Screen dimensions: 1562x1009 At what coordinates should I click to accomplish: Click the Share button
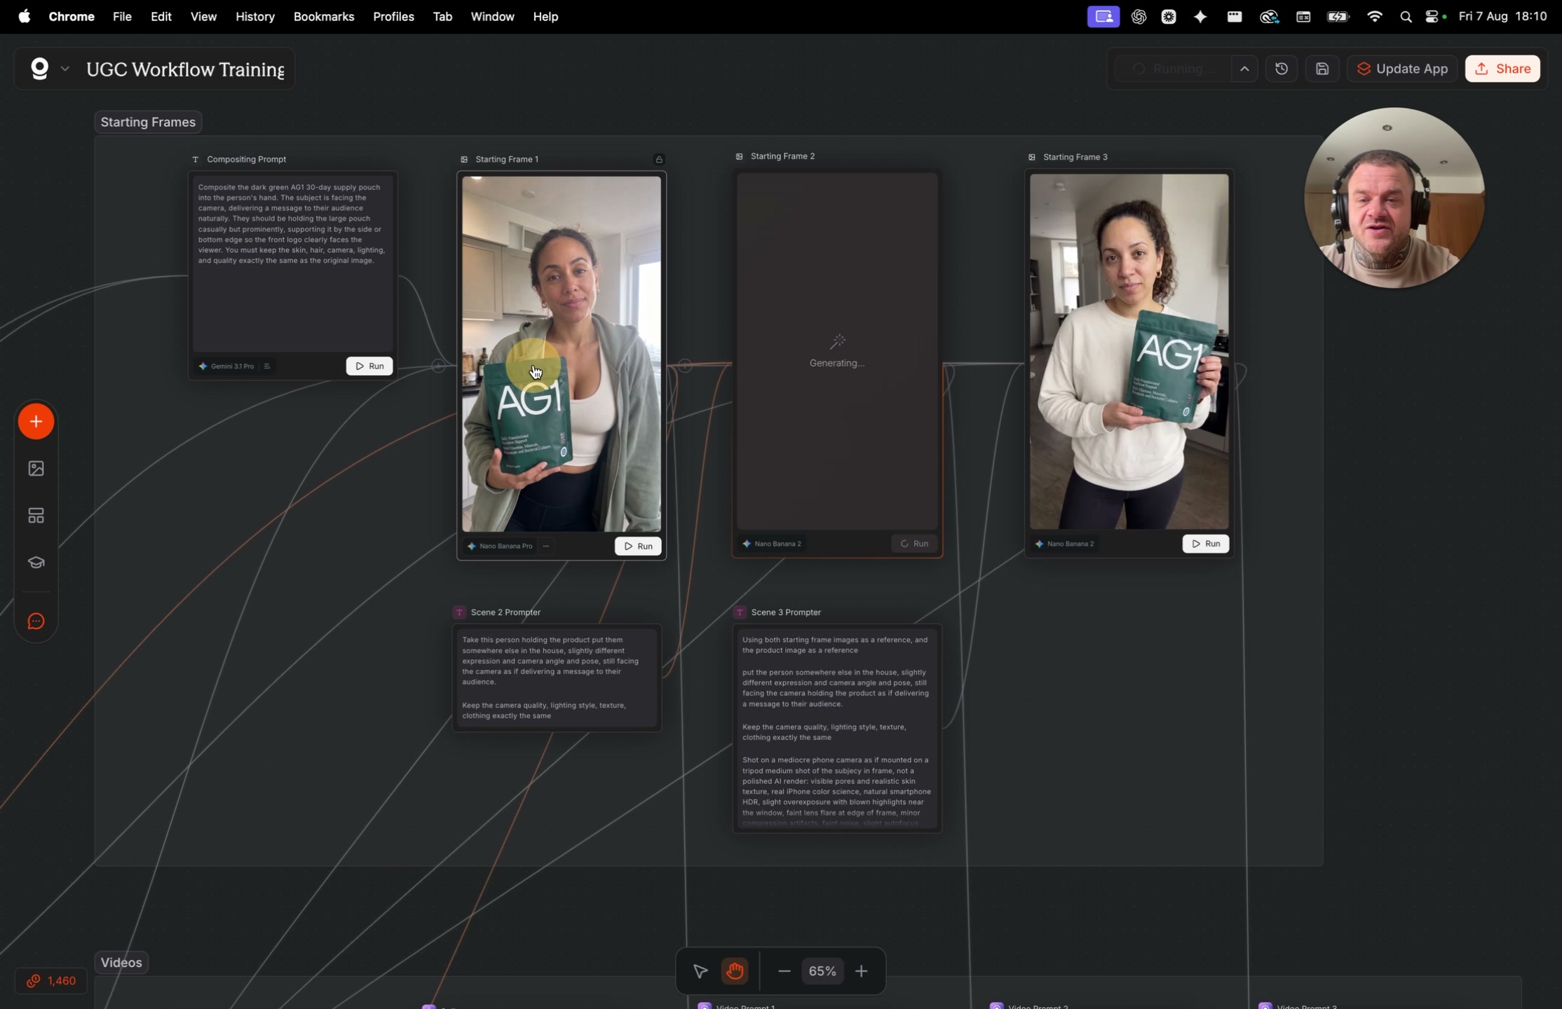coord(1502,69)
